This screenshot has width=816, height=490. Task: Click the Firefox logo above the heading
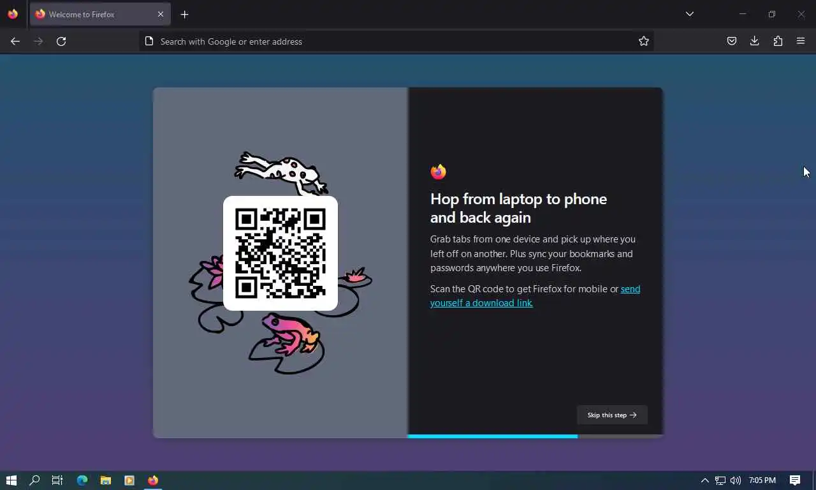(x=438, y=172)
